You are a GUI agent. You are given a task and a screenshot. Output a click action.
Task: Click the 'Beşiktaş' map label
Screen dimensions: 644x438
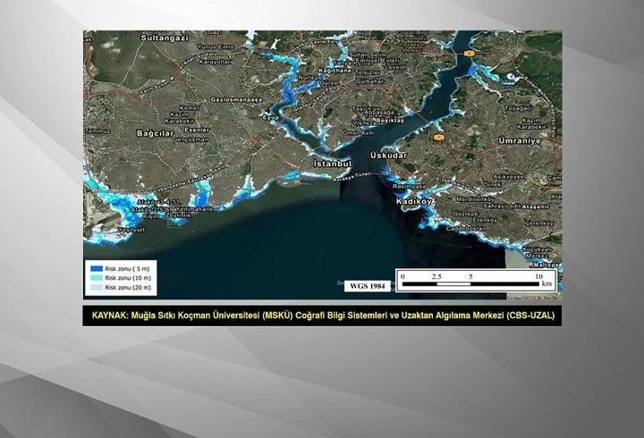[x=390, y=121]
